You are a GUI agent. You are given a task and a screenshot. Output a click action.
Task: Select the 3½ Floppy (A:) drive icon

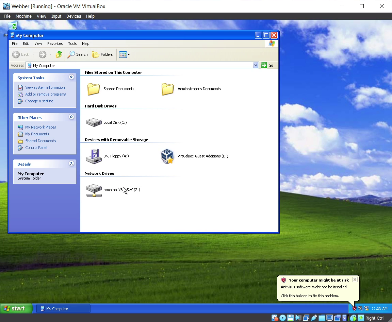94,156
